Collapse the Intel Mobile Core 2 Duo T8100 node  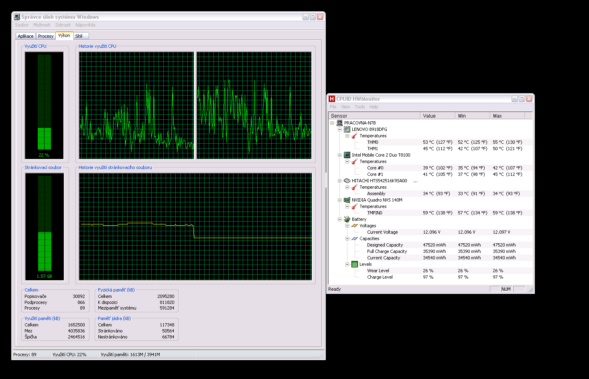click(x=339, y=155)
